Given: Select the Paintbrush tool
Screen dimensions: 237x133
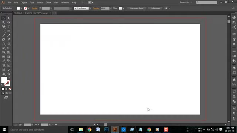Looking at the screenshot, I should 4,35.
